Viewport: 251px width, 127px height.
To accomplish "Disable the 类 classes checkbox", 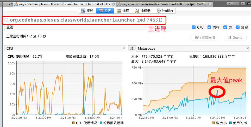I will 225,27.
